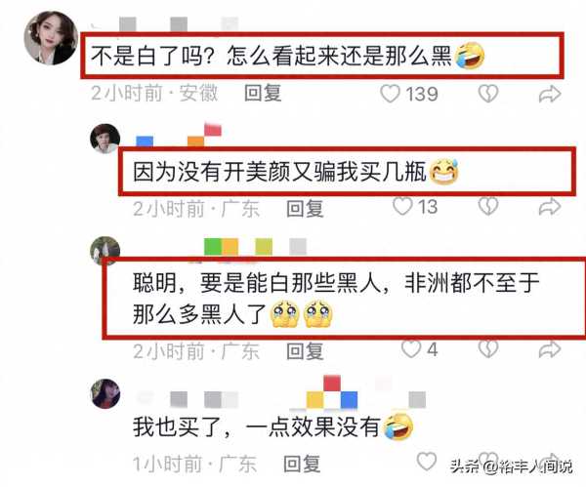Tap broken heart on 13-likes comment
The width and height of the screenshot is (586, 487).
488,207
